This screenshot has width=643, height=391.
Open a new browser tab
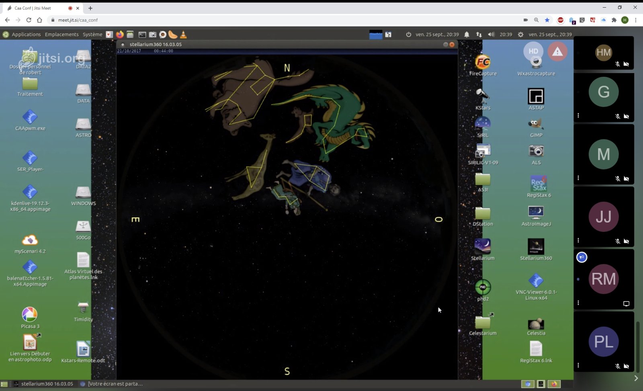90,8
